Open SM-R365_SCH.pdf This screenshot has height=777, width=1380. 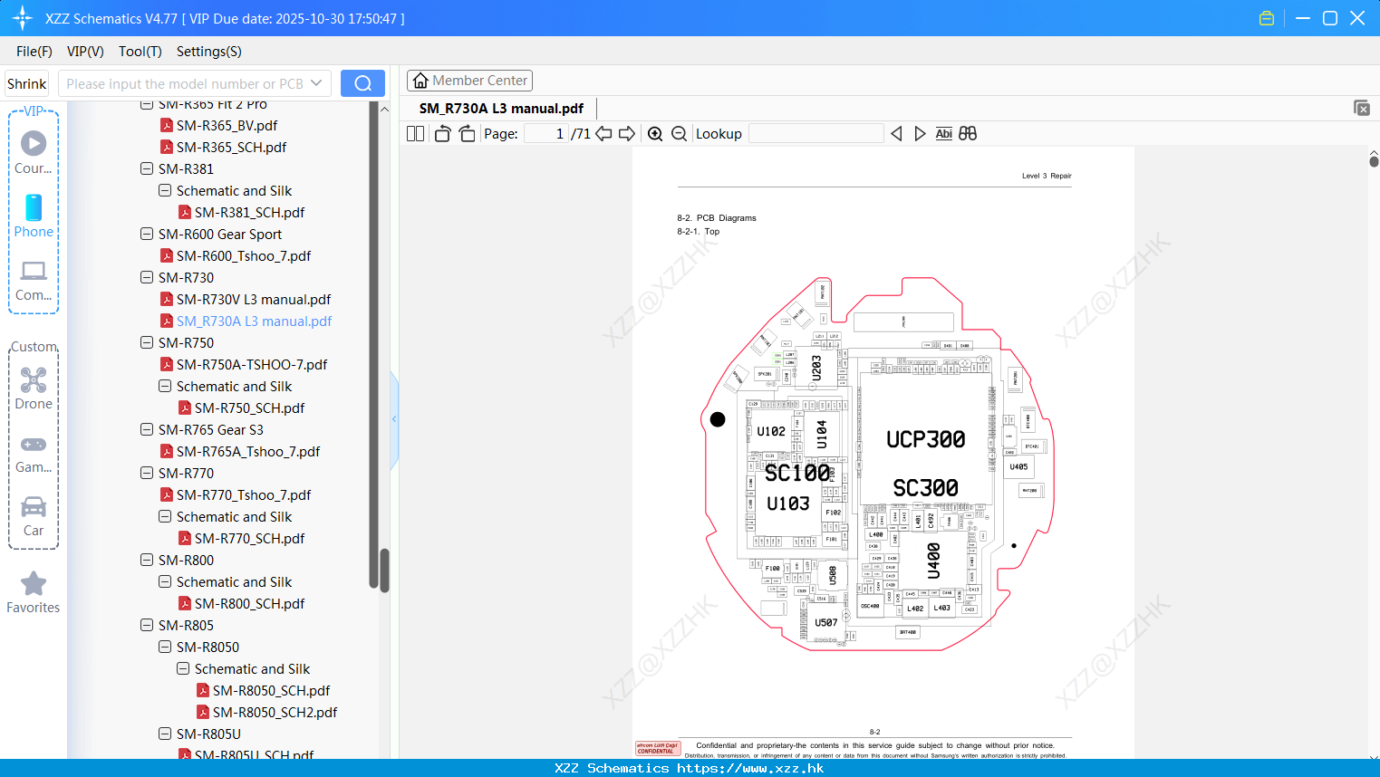231,147
